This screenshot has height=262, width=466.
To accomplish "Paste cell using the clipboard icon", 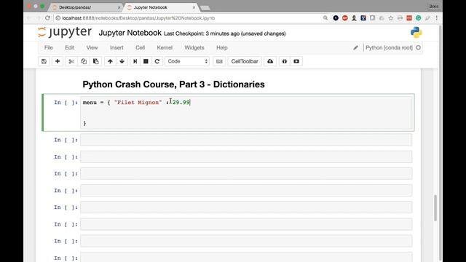I will 95,61.
